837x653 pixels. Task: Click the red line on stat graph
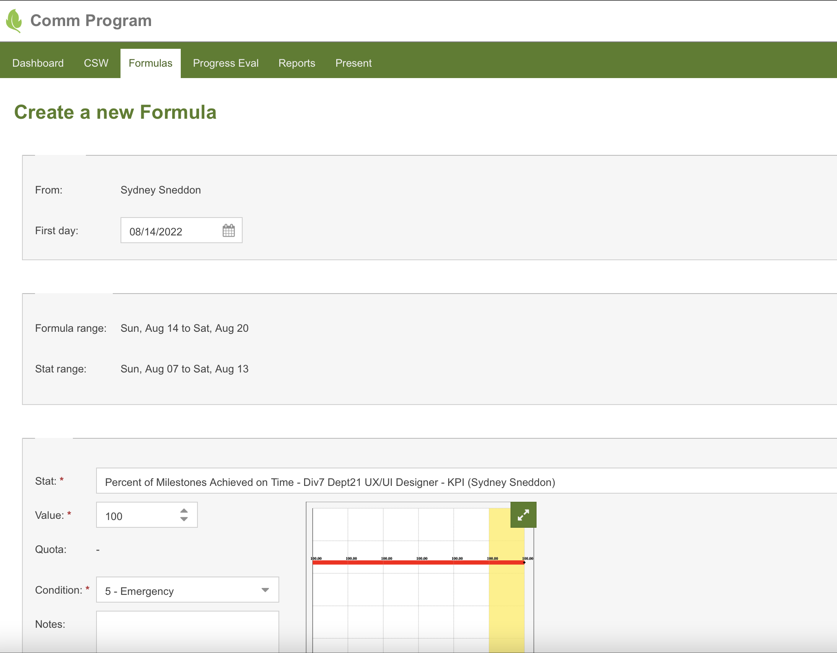407,562
